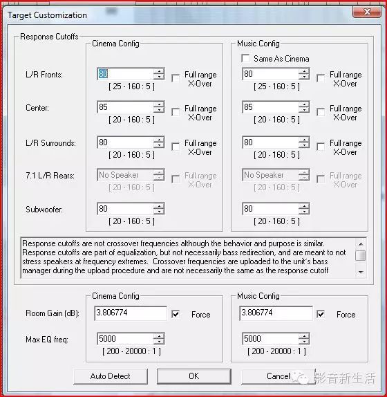This screenshot has width=387, height=397.
Task: Click Cinema Room Gain input field
Action: point(131,313)
